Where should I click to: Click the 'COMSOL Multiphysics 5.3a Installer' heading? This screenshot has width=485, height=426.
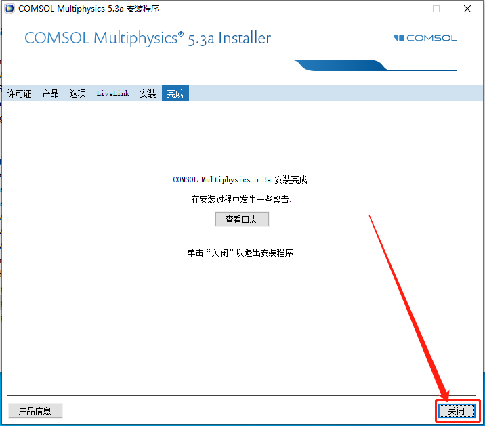pyautogui.click(x=148, y=39)
